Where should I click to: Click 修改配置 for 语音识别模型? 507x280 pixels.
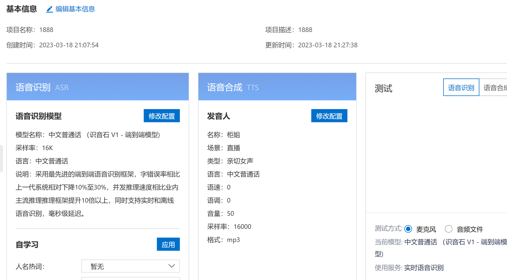tap(162, 116)
